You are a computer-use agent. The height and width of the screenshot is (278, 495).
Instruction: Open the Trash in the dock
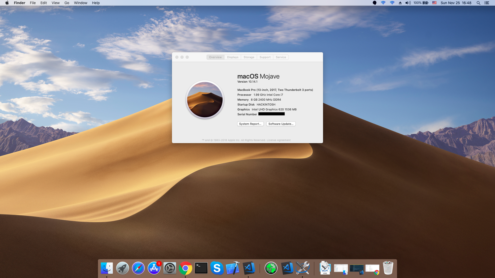click(x=388, y=268)
